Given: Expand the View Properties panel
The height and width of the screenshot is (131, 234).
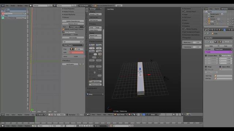Looking at the screenshot, I should [69, 9].
